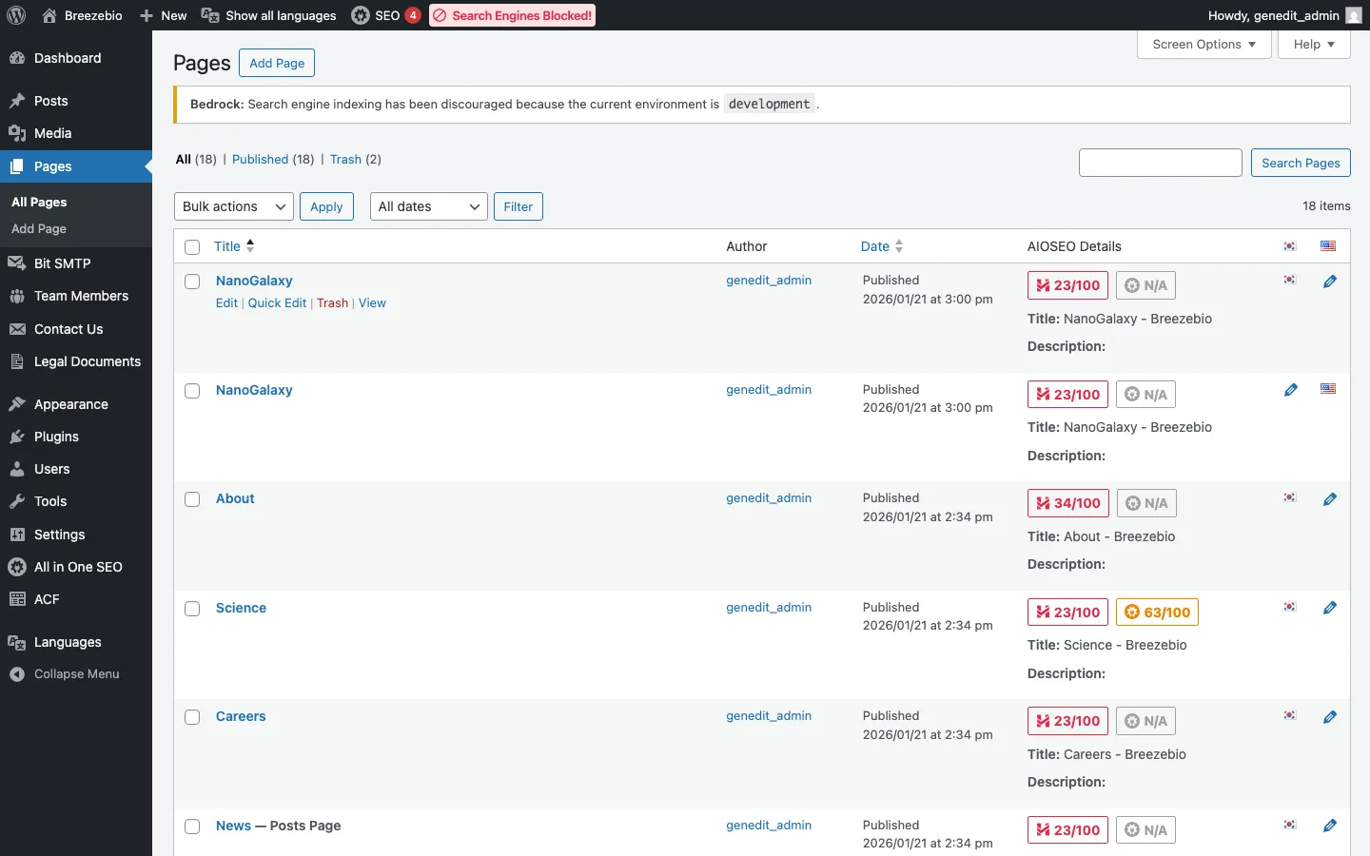Tick the checkbox for the About page
The image size is (1370, 856).
[x=192, y=499]
